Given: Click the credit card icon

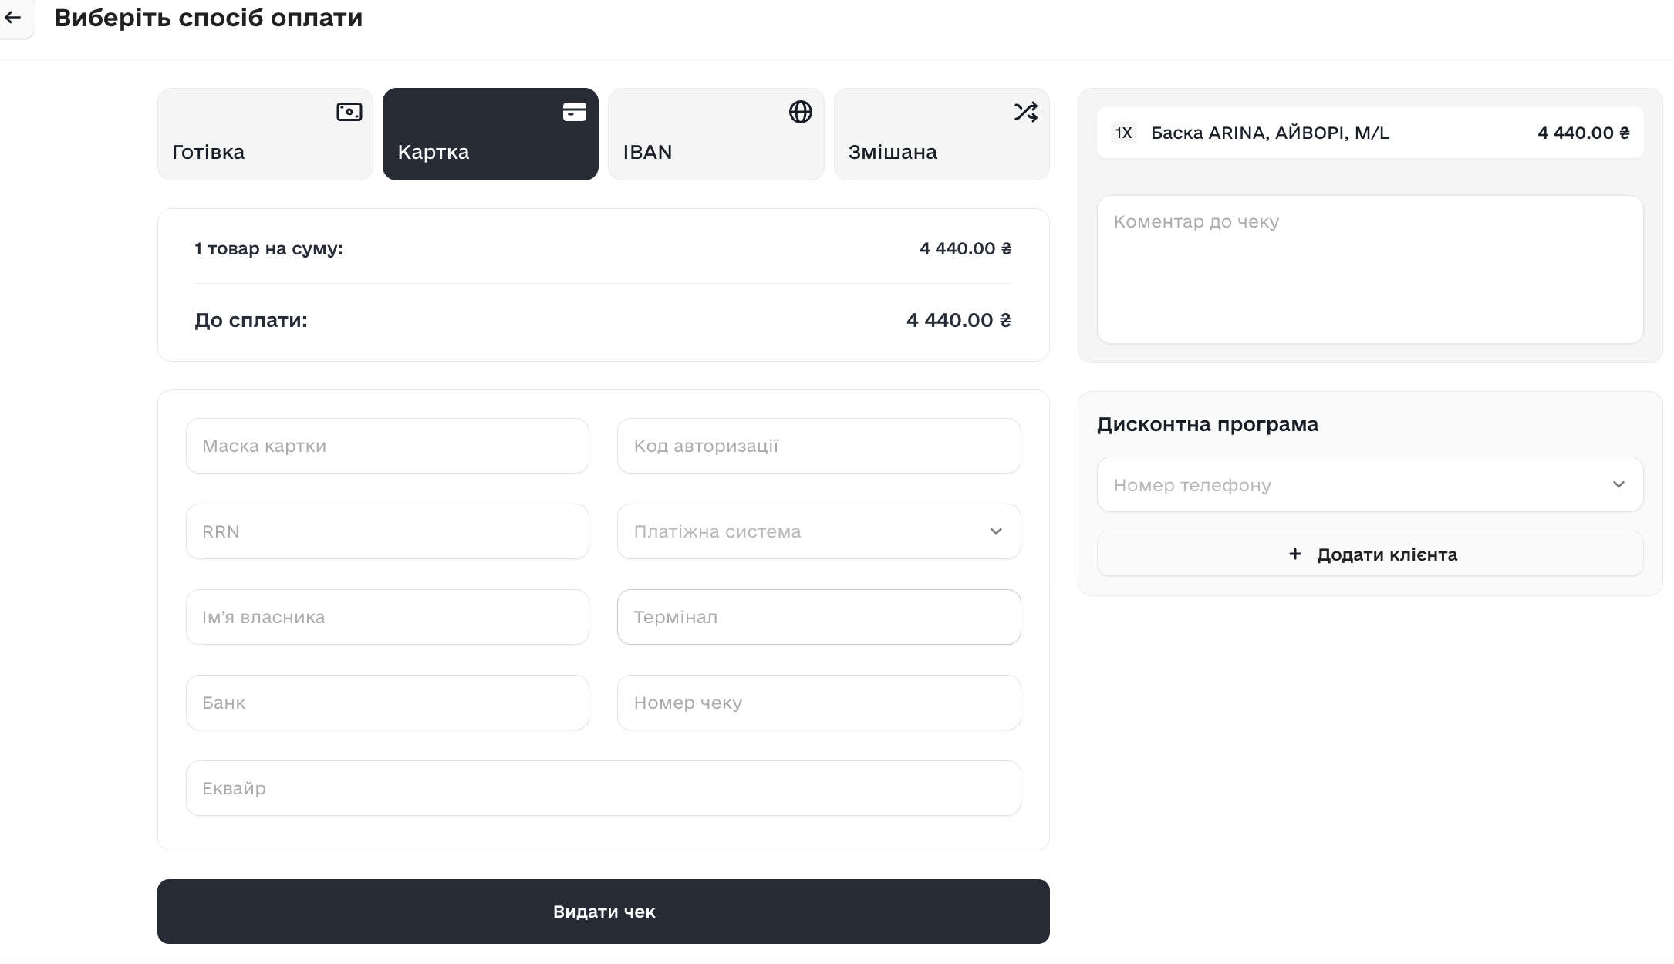Looking at the screenshot, I should (574, 113).
